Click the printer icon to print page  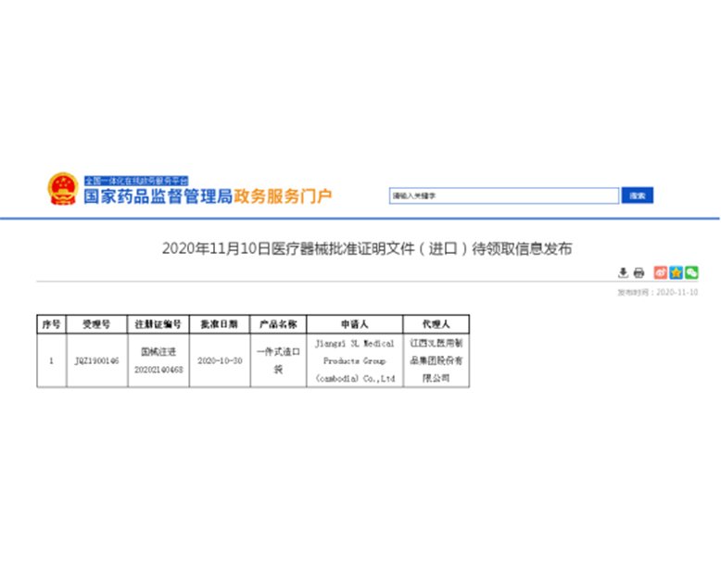[x=639, y=272]
